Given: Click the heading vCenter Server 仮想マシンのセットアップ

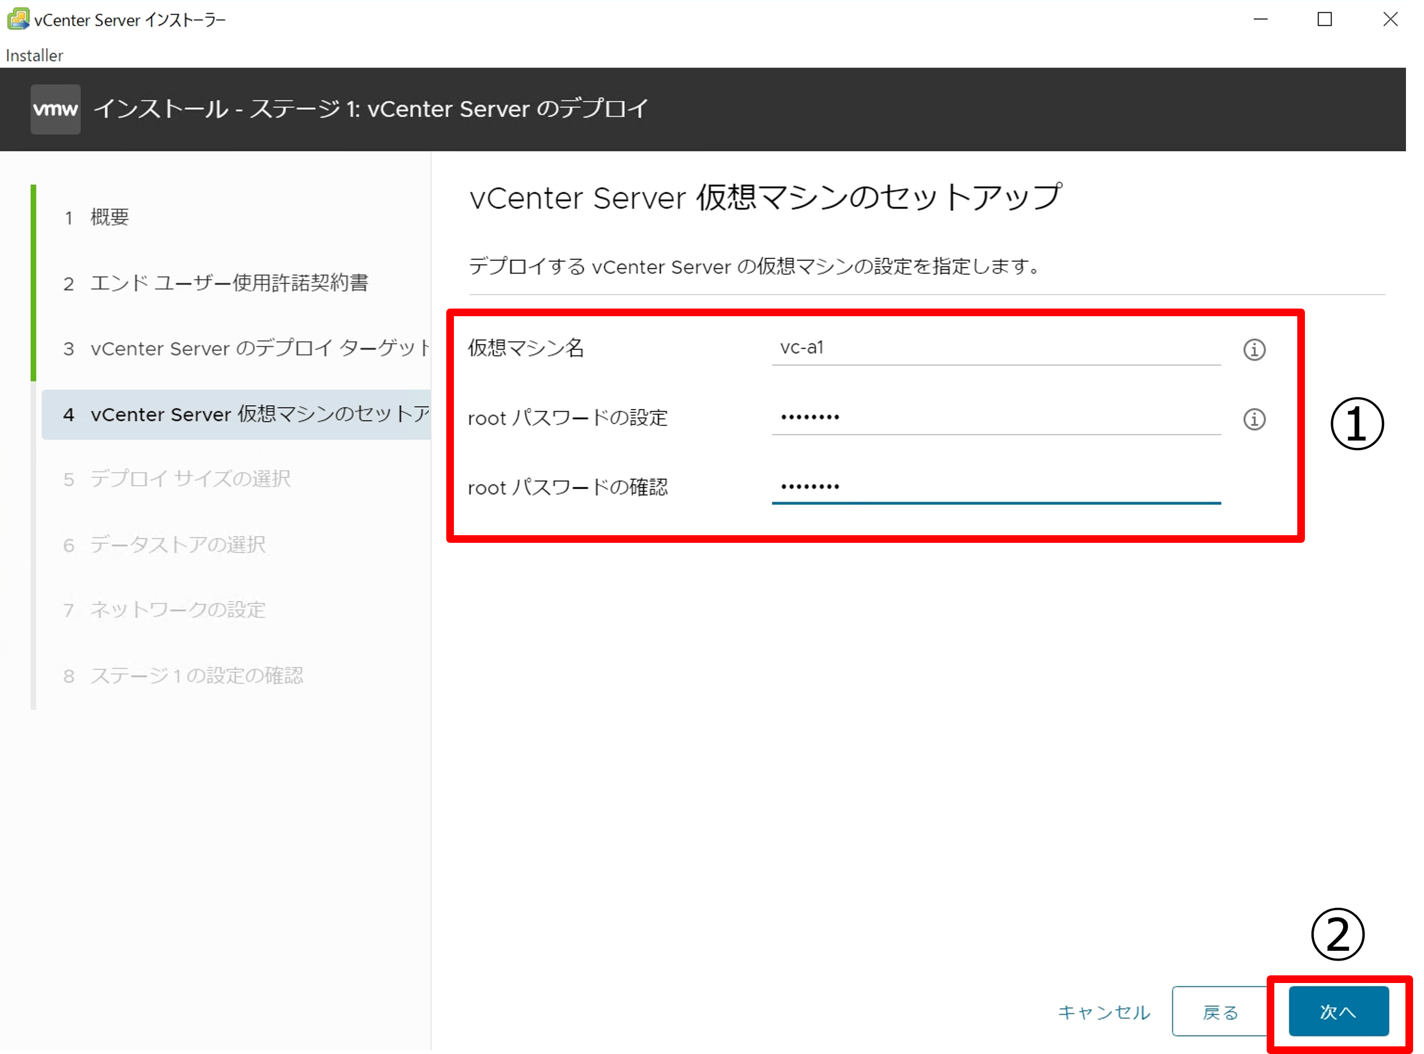Looking at the screenshot, I should click(x=766, y=197).
